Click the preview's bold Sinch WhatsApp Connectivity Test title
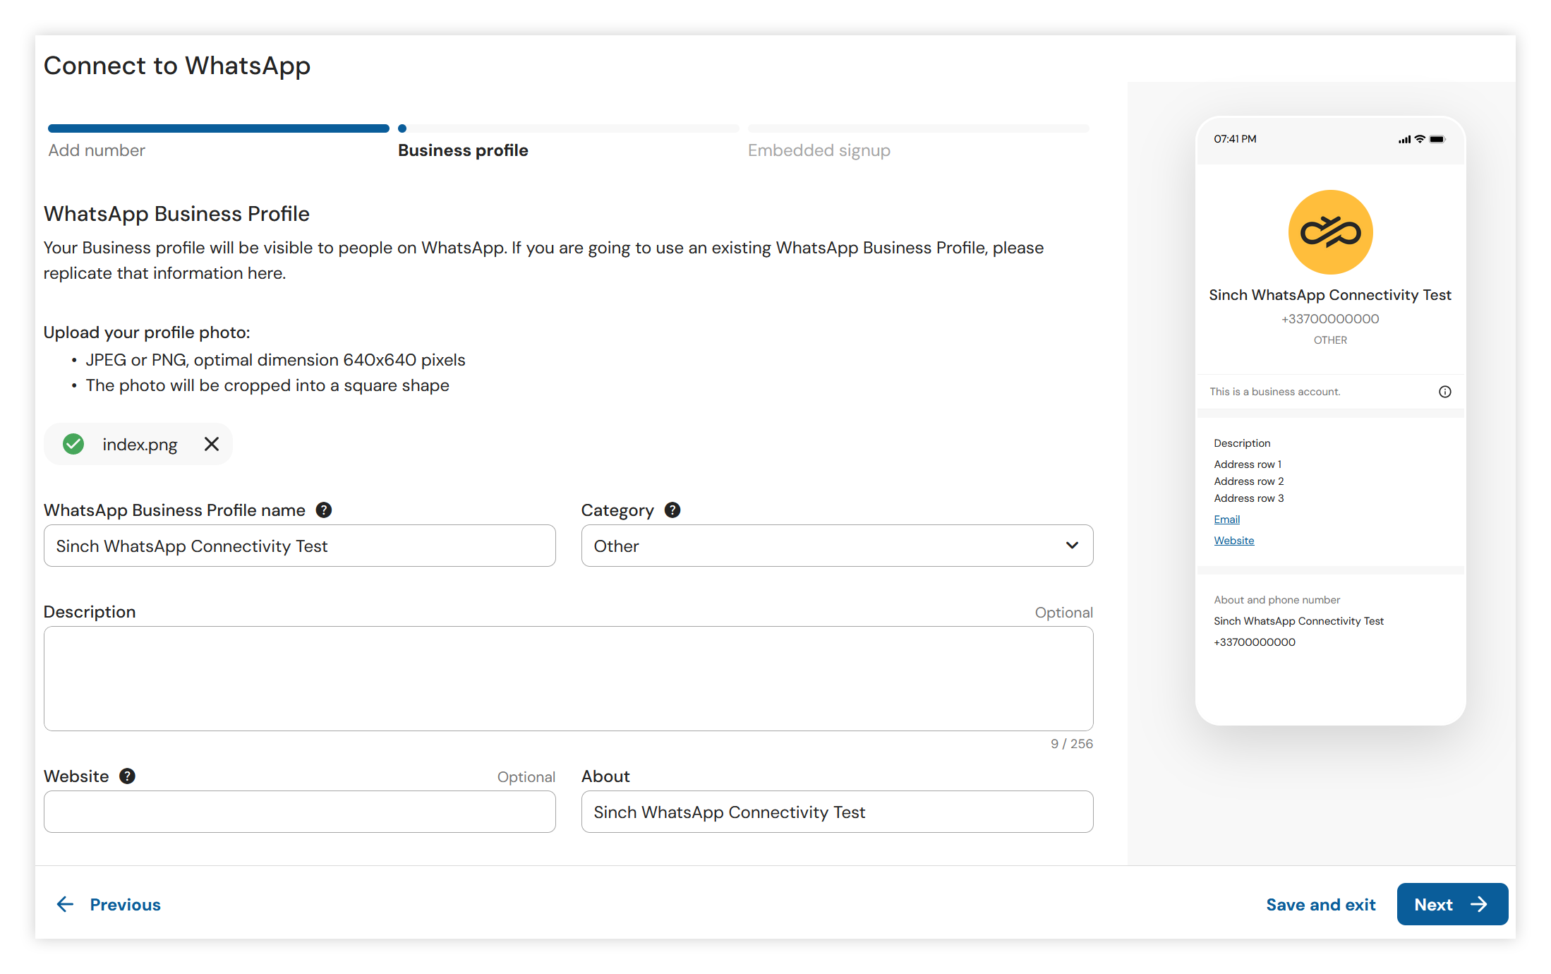The width and height of the screenshot is (1551, 974). 1330,295
